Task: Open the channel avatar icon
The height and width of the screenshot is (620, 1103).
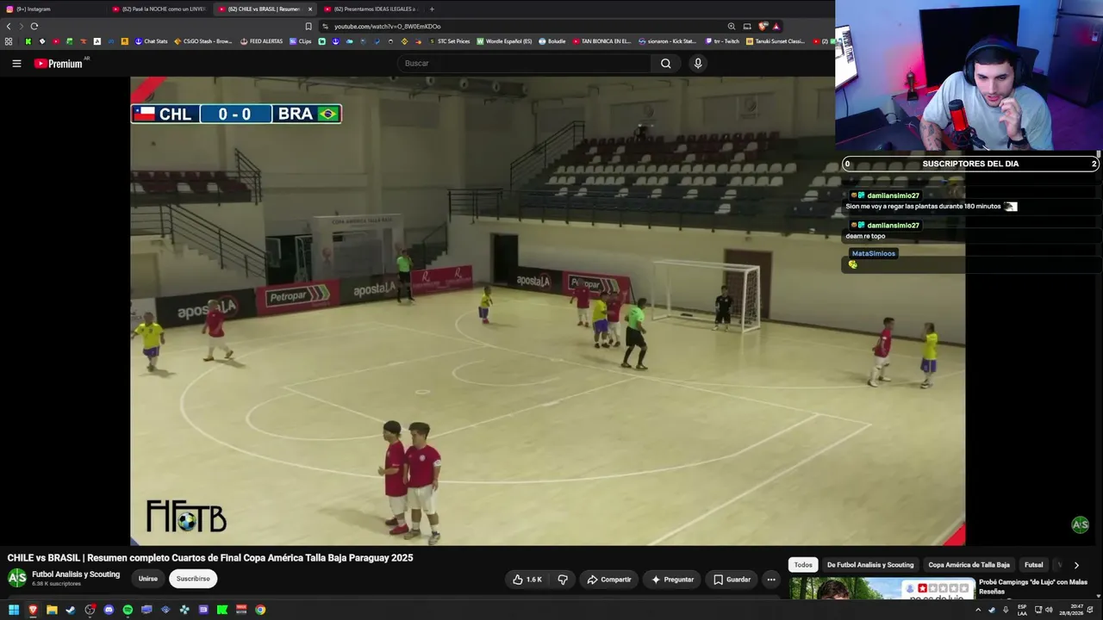Action: (17, 578)
